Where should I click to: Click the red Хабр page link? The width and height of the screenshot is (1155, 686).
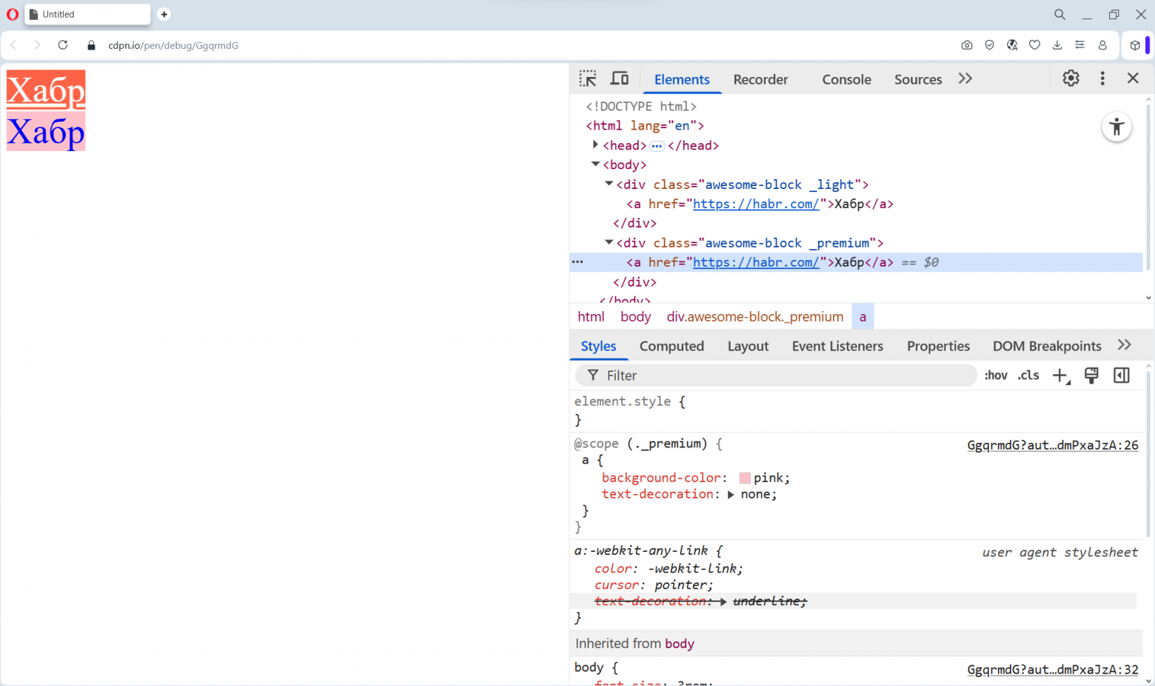(x=46, y=90)
